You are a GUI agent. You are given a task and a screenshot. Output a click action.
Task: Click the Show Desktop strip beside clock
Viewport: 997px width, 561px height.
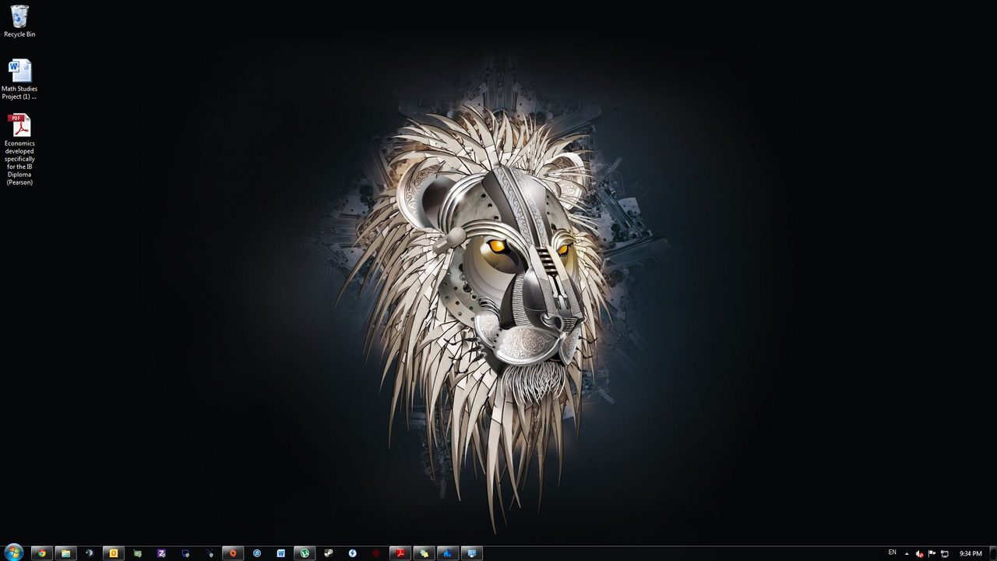[992, 553]
